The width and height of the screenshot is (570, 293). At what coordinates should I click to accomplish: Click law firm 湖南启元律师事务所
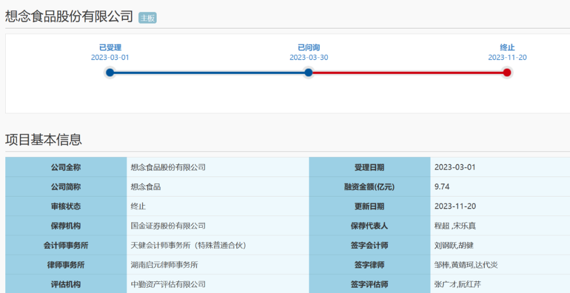(x=164, y=265)
